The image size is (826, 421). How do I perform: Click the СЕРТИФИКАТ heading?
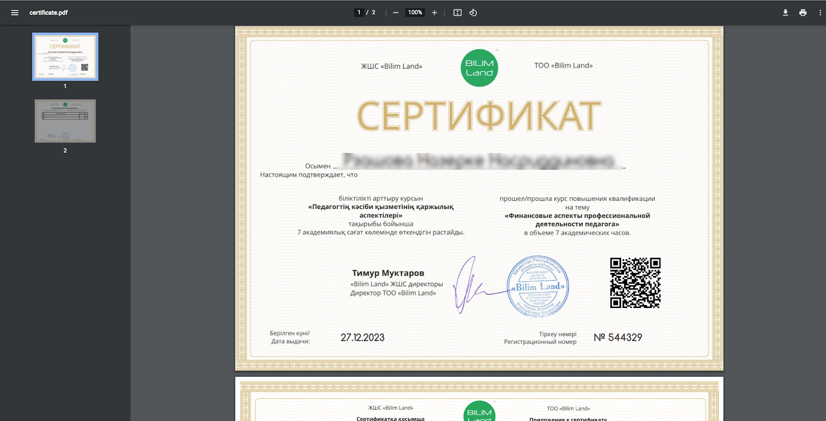coord(479,116)
